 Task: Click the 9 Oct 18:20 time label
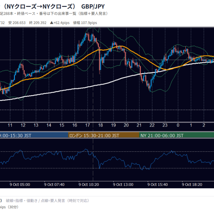click(x=192, y=185)
